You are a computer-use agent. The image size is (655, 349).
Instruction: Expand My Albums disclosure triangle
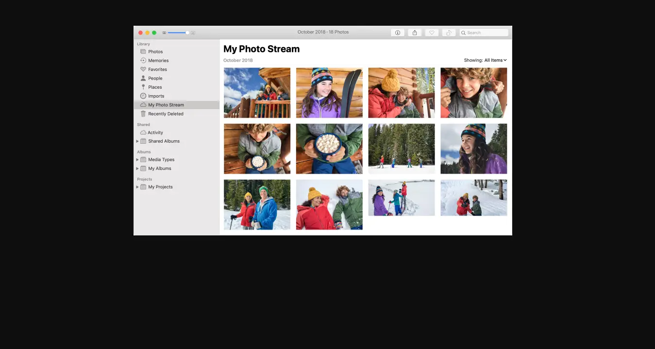[x=137, y=168]
